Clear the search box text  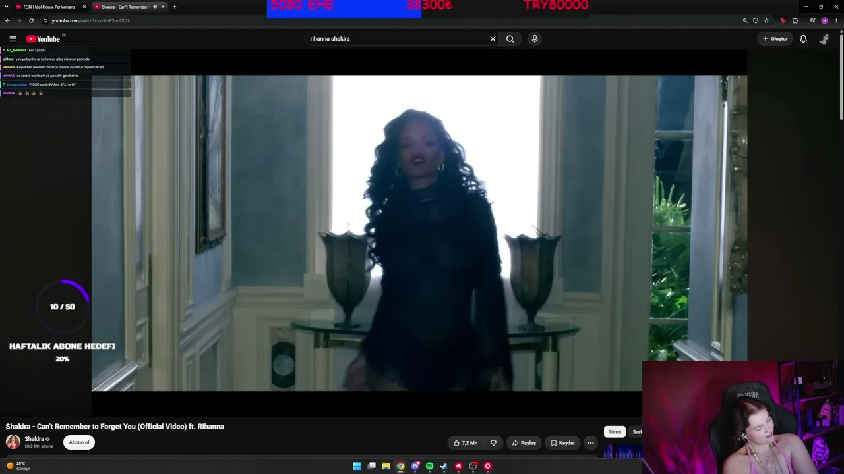coord(493,39)
